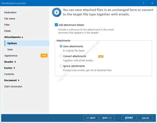
Task: Go to the Start conversion page
Action: click(13, 87)
